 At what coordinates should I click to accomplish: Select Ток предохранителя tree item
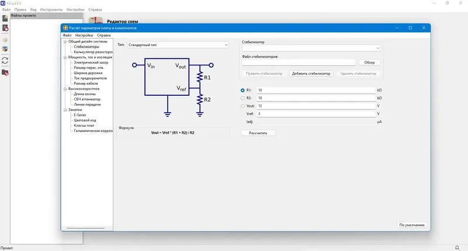(90, 78)
